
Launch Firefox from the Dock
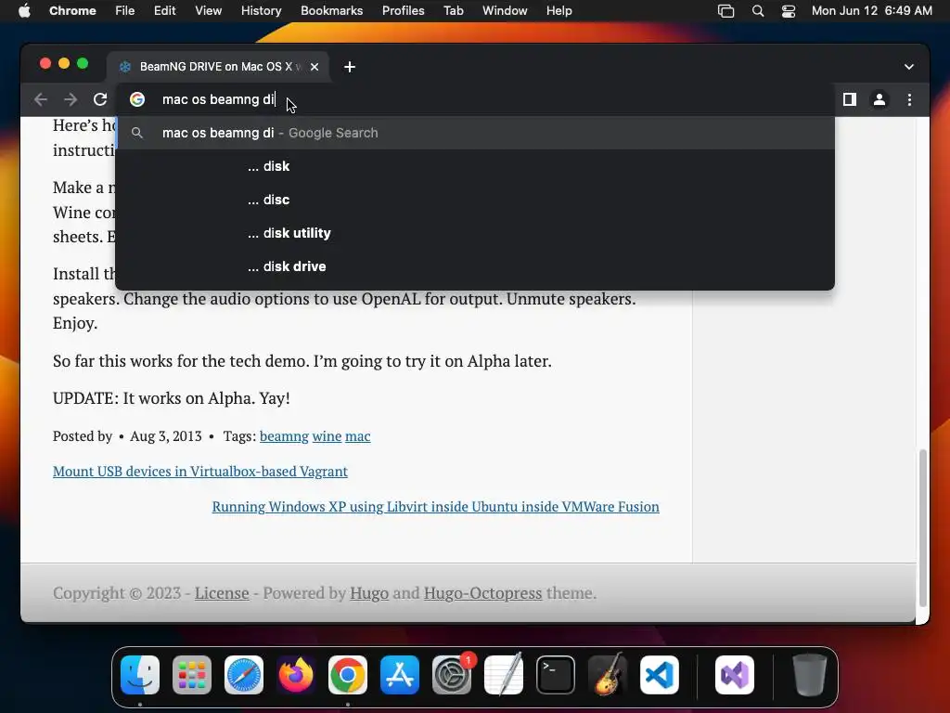point(296,675)
